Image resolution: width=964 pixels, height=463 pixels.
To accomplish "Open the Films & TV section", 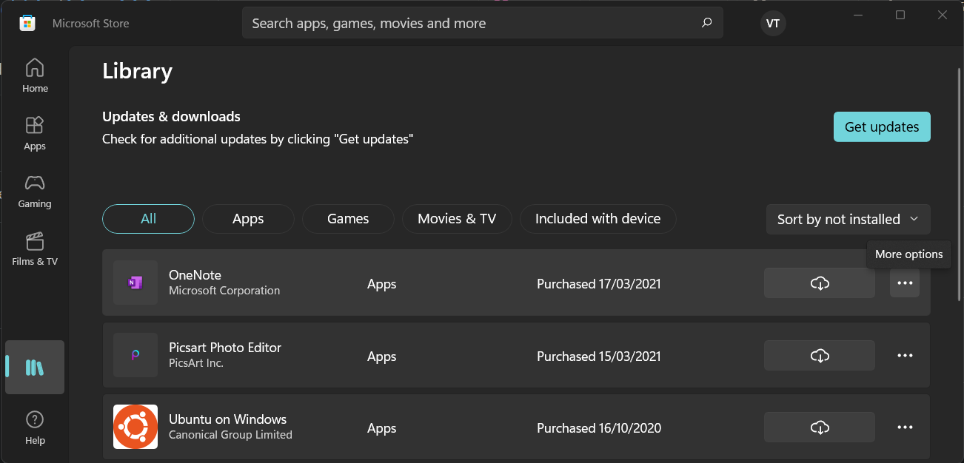I will tap(34, 249).
